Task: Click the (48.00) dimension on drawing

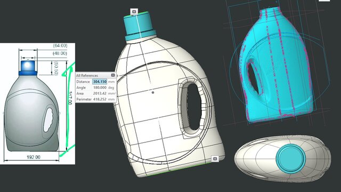Action: pyautogui.click(x=60, y=53)
